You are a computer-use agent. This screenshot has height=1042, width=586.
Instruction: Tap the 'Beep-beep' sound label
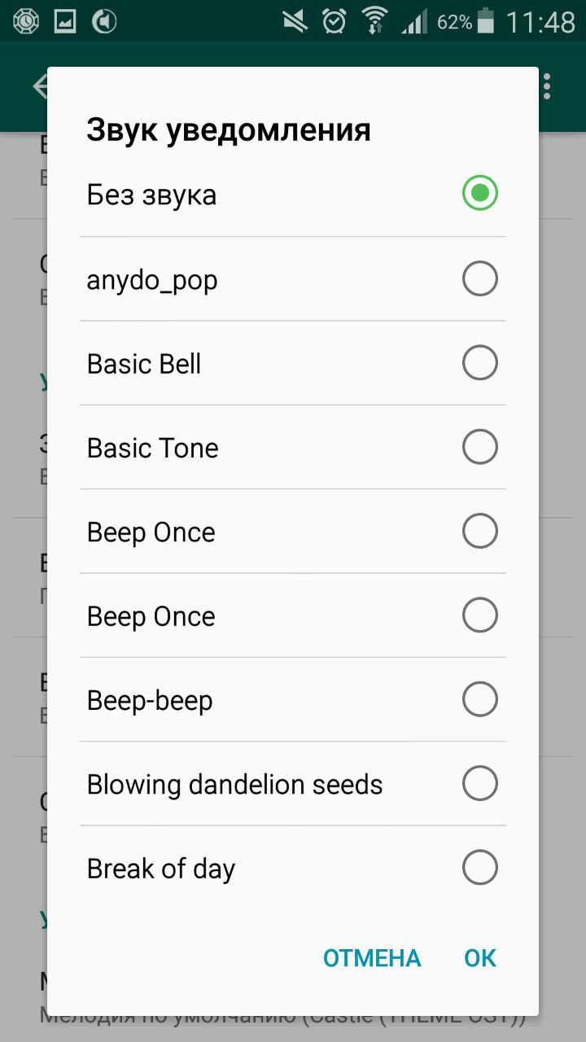click(150, 701)
